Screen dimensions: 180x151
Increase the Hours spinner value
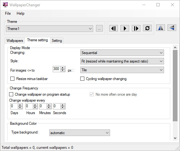35,105
